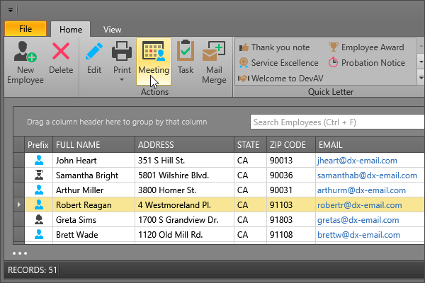Click the zip code cell 90013
The height and width of the screenshot is (283, 425).
click(x=291, y=161)
